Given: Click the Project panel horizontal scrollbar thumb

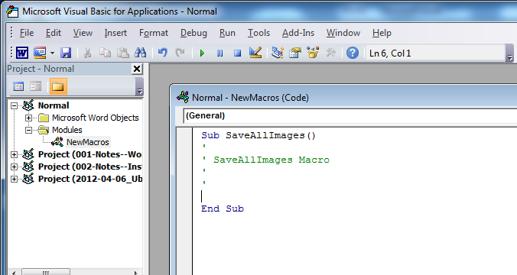Looking at the screenshot, I should [45, 272].
